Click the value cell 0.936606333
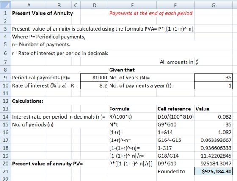Screen dimensions: 237x181 pos(213,148)
